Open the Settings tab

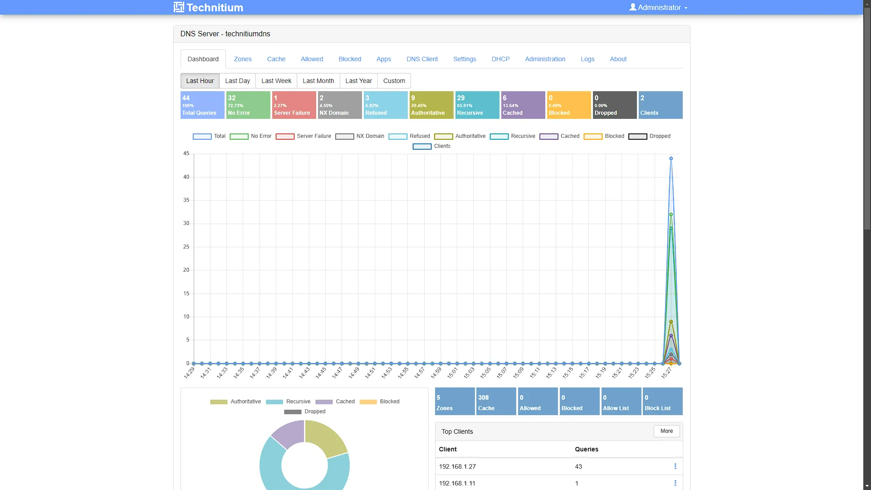[465, 59]
